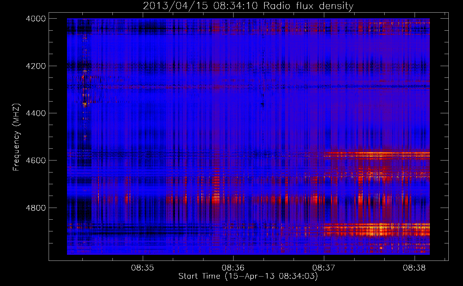The image size is (463, 286).
Task: Click the '4600' frequency axis label
Action: 36,160
